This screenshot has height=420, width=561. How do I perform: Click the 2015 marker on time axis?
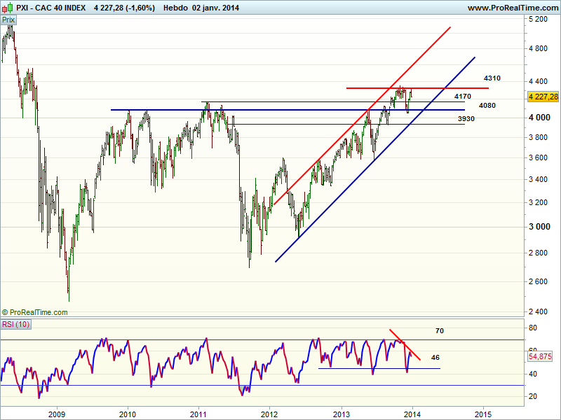pyautogui.click(x=482, y=413)
